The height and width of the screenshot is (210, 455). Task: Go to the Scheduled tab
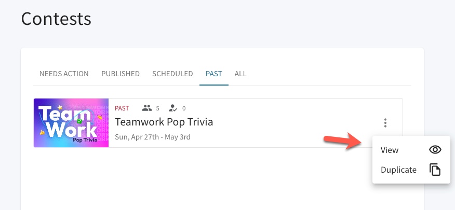[172, 74]
